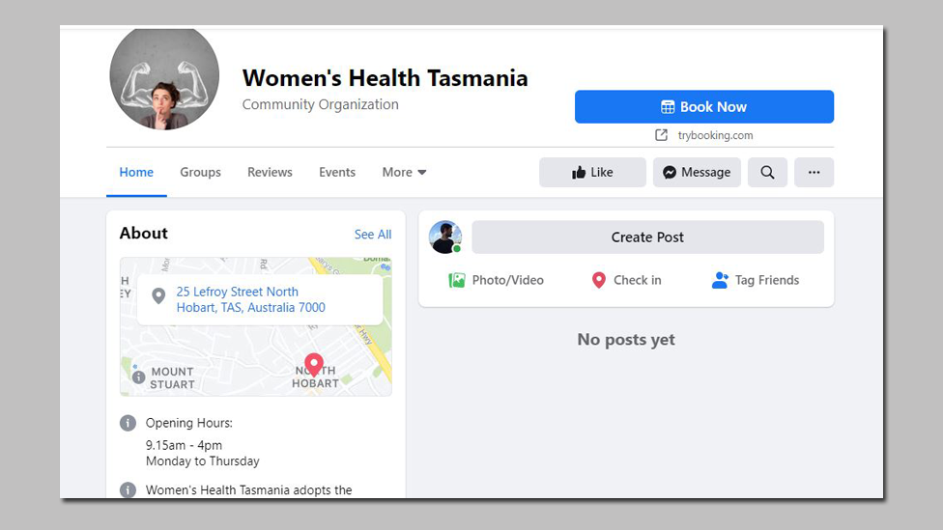Image resolution: width=943 pixels, height=530 pixels.
Task: Open the Reviews tab
Action: click(x=270, y=173)
